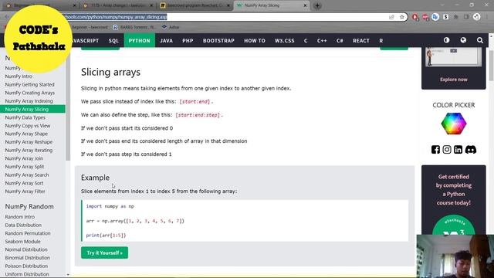Click the Slicing arrays heading

click(x=110, y=72)
